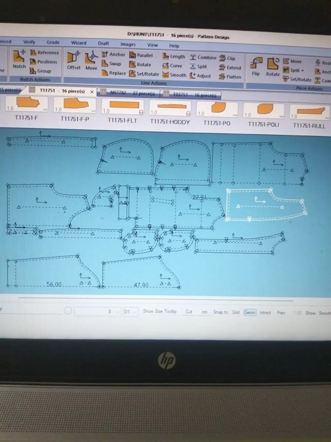Image resolution: width=331 pixels, height=442 pixels.
Task: Choose the Positions notch action
Action: click(43, 62)
